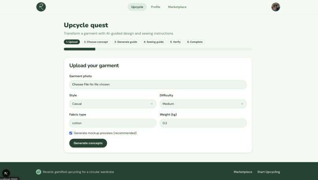Image resolution: width=318 pixels, height=180 pixels.
Task: Click the Start Upcycling footer link
Action: point(269,172)
